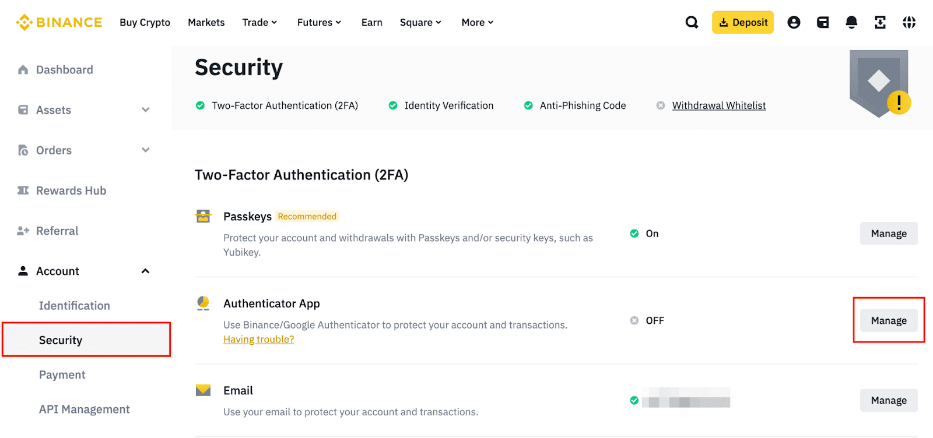
Task: Expand the Orders sidebar section
Action: 145,150
